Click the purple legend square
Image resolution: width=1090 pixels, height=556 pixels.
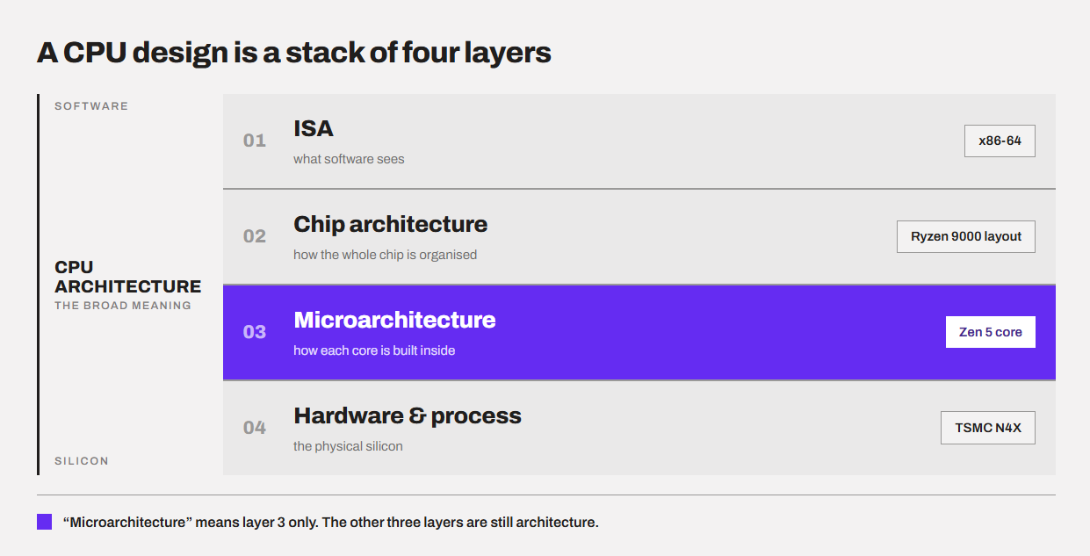(44, 522)
